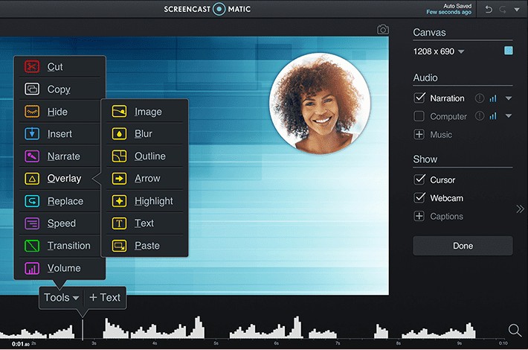
Task: Click Computer audio warning icon
Action: pos(480,116)
